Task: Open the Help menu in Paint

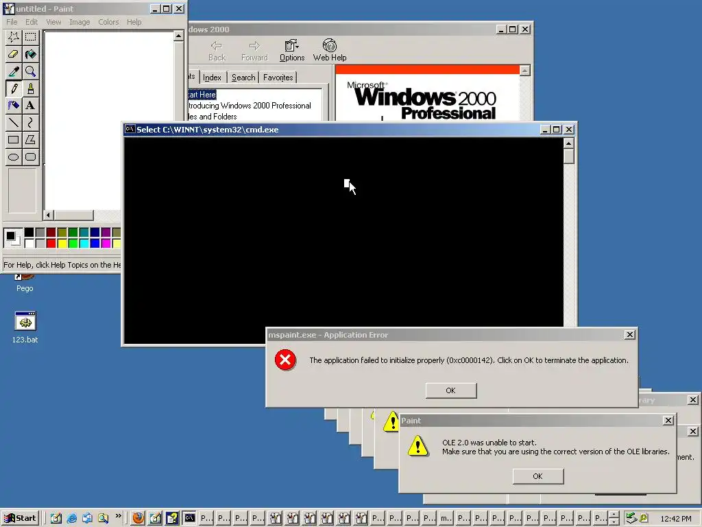Action: click(134, 22)
